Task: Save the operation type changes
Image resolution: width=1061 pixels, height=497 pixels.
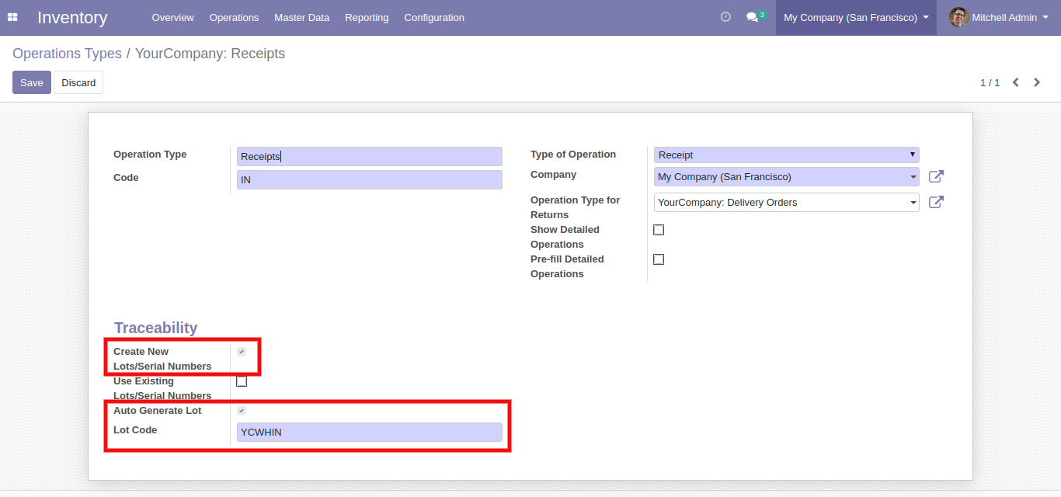Action: pyautogui.click(x=32, y=82)
